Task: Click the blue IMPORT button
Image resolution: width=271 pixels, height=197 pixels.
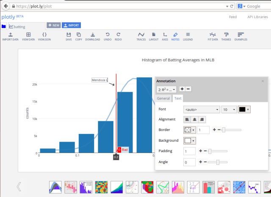Action: click(72, 25)
